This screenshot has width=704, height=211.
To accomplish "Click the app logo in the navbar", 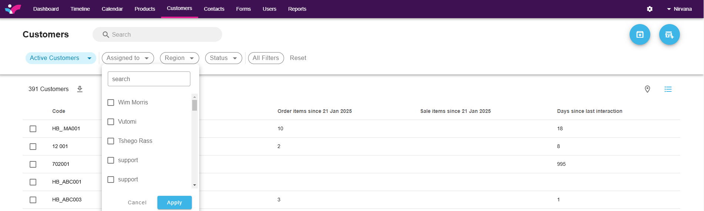I will [x=13, y=9].
